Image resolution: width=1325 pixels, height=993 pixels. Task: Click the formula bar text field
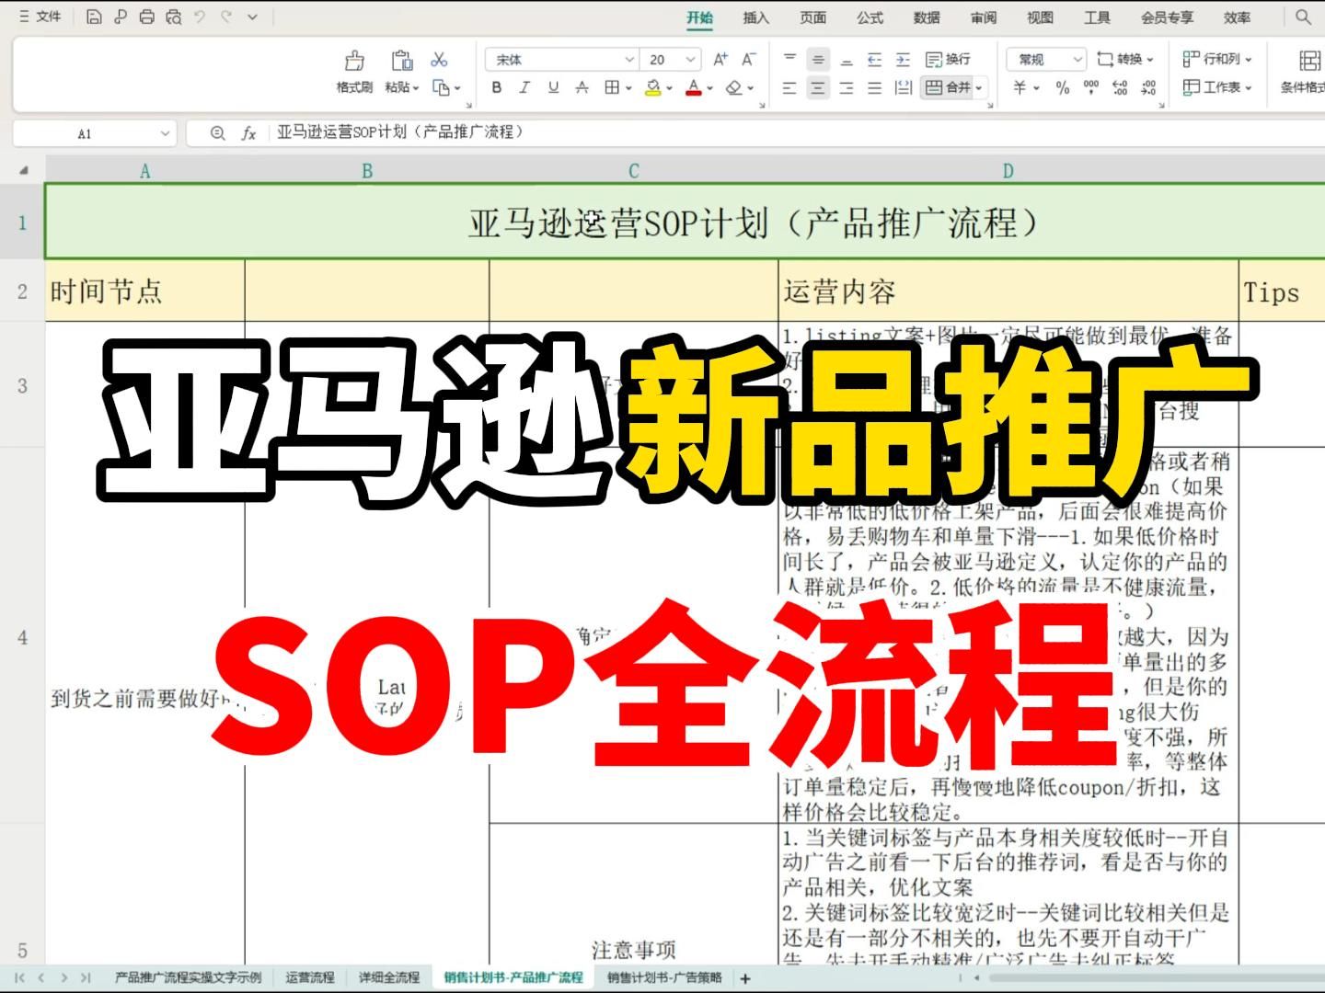pyautogui.click(x=796, y=132)
